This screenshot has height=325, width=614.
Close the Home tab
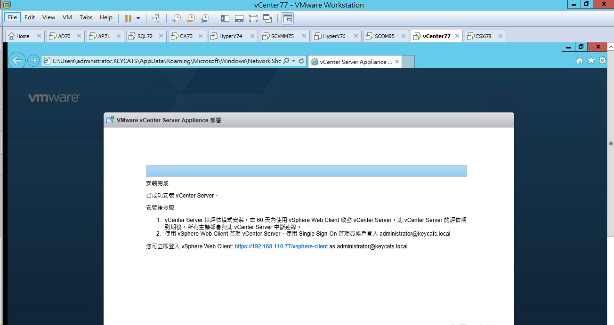(38, 36)
